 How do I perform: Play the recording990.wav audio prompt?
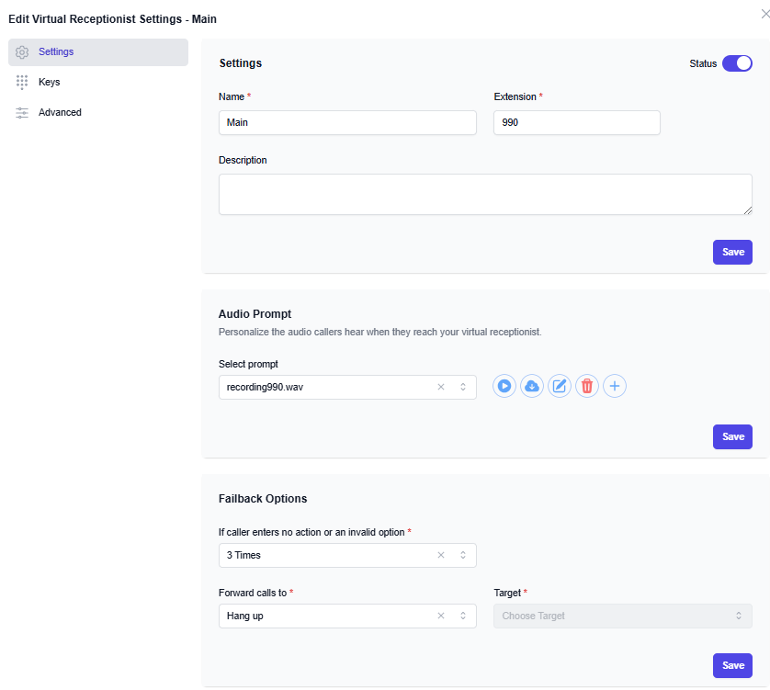(x=504, y=386)
